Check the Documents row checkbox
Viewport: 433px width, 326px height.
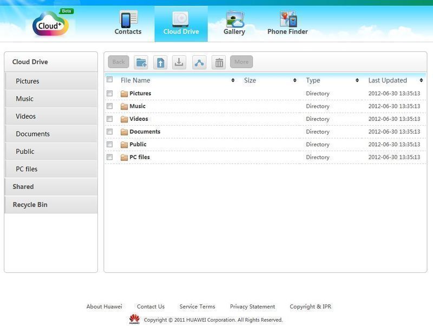coord(110,132)
